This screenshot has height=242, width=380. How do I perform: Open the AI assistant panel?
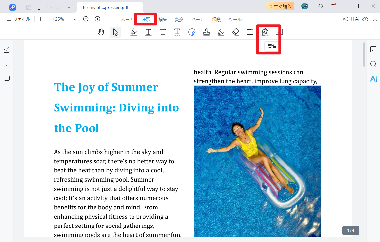point(373,79)
